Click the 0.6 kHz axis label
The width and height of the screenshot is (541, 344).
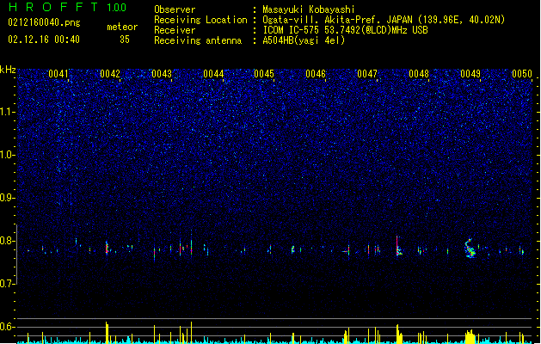(x=7, y=327)
